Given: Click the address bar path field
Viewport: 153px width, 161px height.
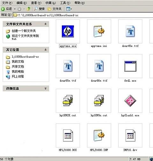Looking at the screenshot, I should tap(83, 15).
